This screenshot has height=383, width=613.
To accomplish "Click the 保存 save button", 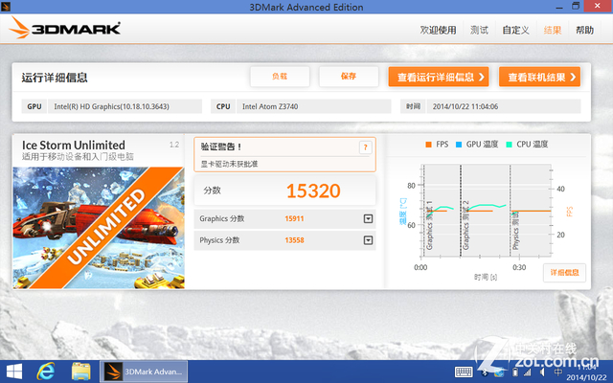I will pos(349,77).
